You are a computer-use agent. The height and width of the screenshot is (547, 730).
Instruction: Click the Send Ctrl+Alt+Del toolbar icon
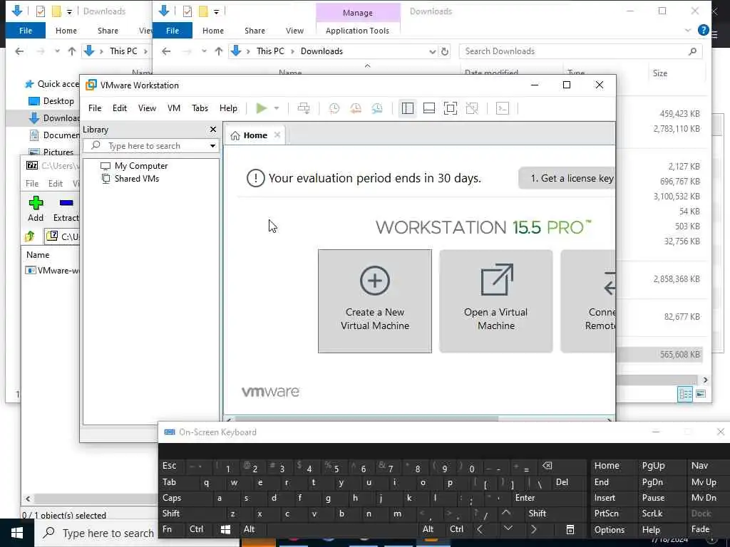click(x=304, y=108)
